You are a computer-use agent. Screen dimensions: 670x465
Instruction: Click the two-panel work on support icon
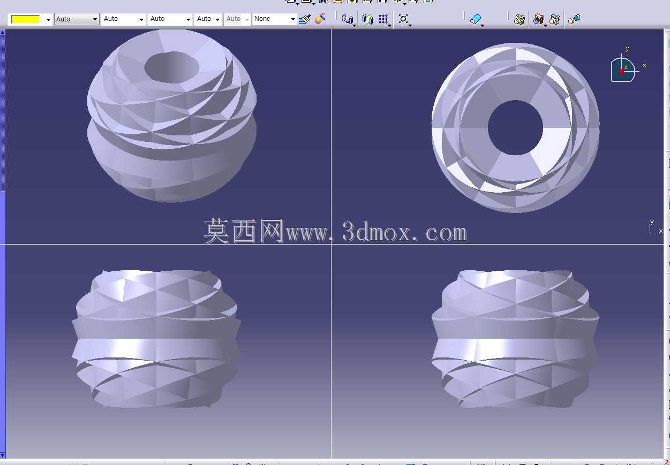(x=368, y=19)
